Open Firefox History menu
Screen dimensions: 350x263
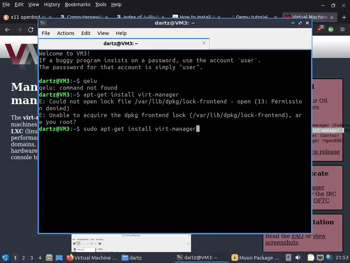tap(52, 4)
